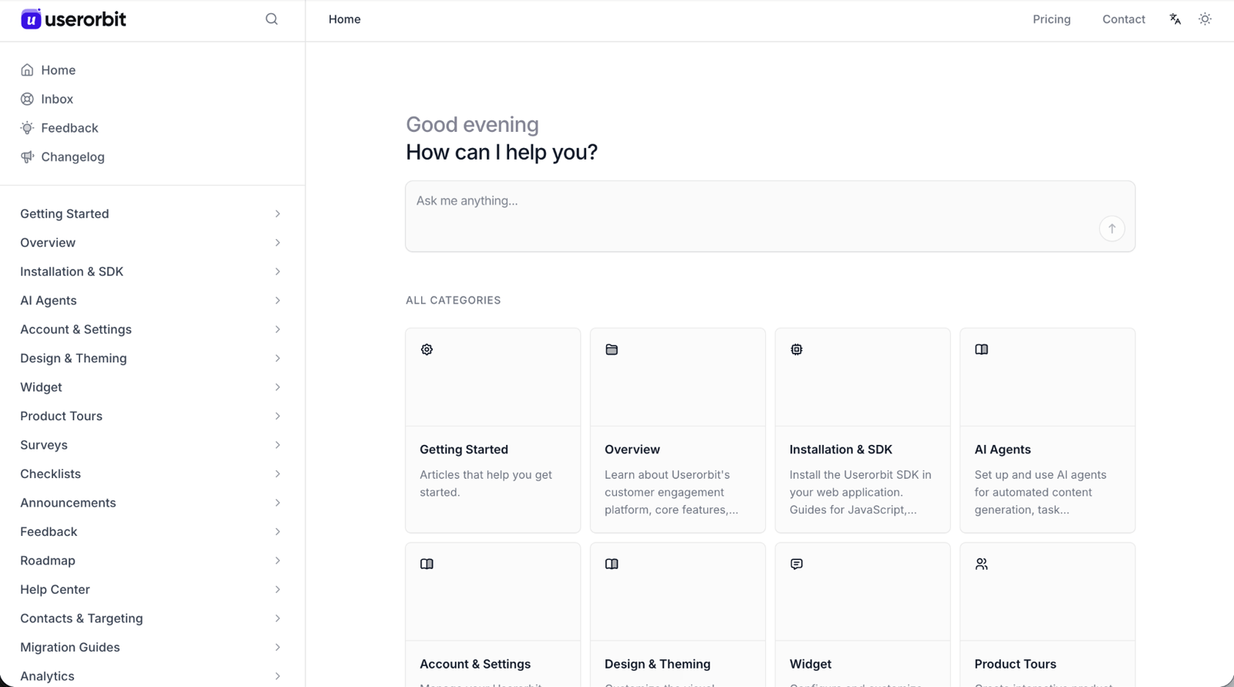1234x687 pixels.
Task: Submit question with up-arrow button
Action: point(1112,228)
